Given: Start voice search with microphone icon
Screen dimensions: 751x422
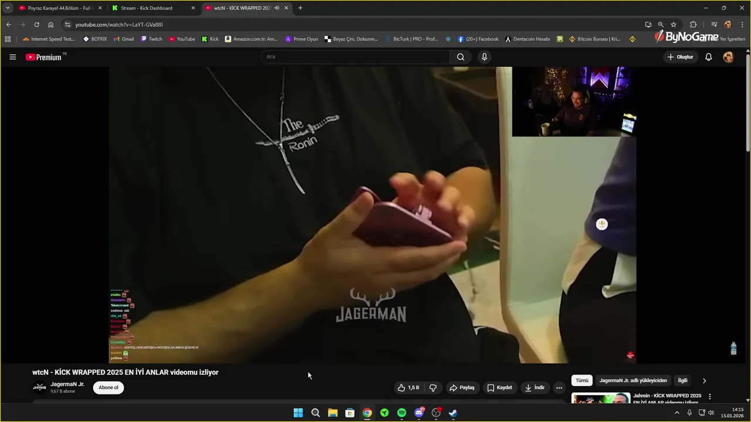Looking at the screenshot, I should pyautogui.click(x=484, y=57).
